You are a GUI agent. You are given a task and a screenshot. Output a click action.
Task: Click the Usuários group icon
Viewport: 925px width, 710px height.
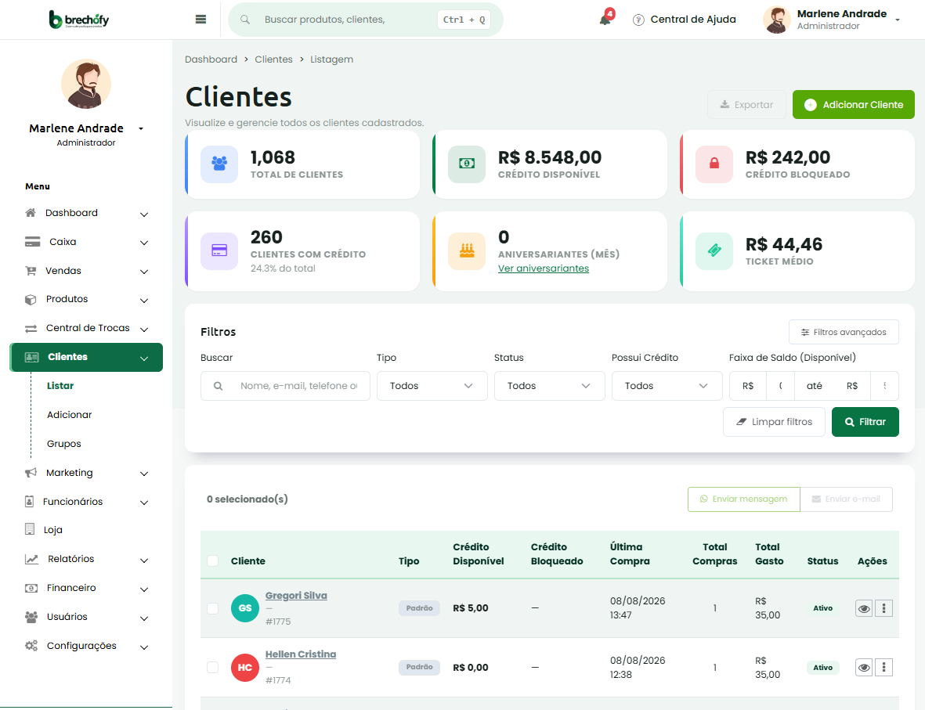pyautogui.click(x=31, y=617)
